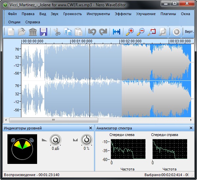Click the 0 % knob in level meters
Screen dimensions: 197x180
pos(87,140)
